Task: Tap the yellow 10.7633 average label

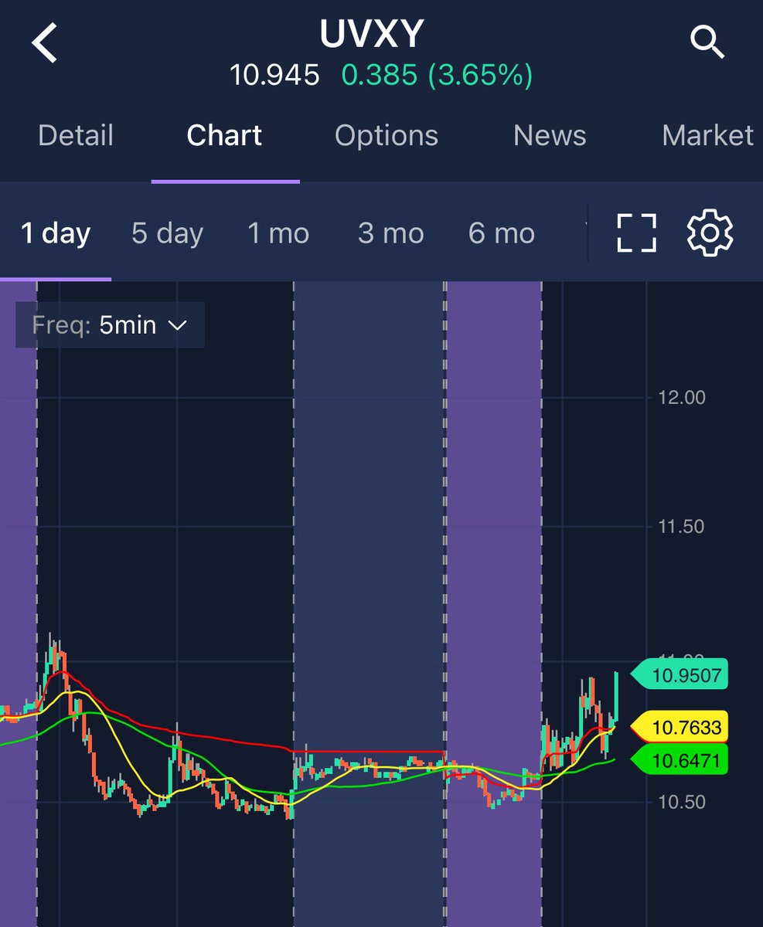Action: pyautogui.click(x=680, y=727)
